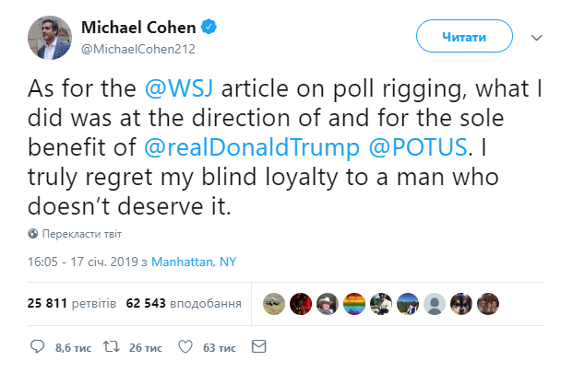Expand the tweet options chevron
The image size is (573, 373).
537,37
